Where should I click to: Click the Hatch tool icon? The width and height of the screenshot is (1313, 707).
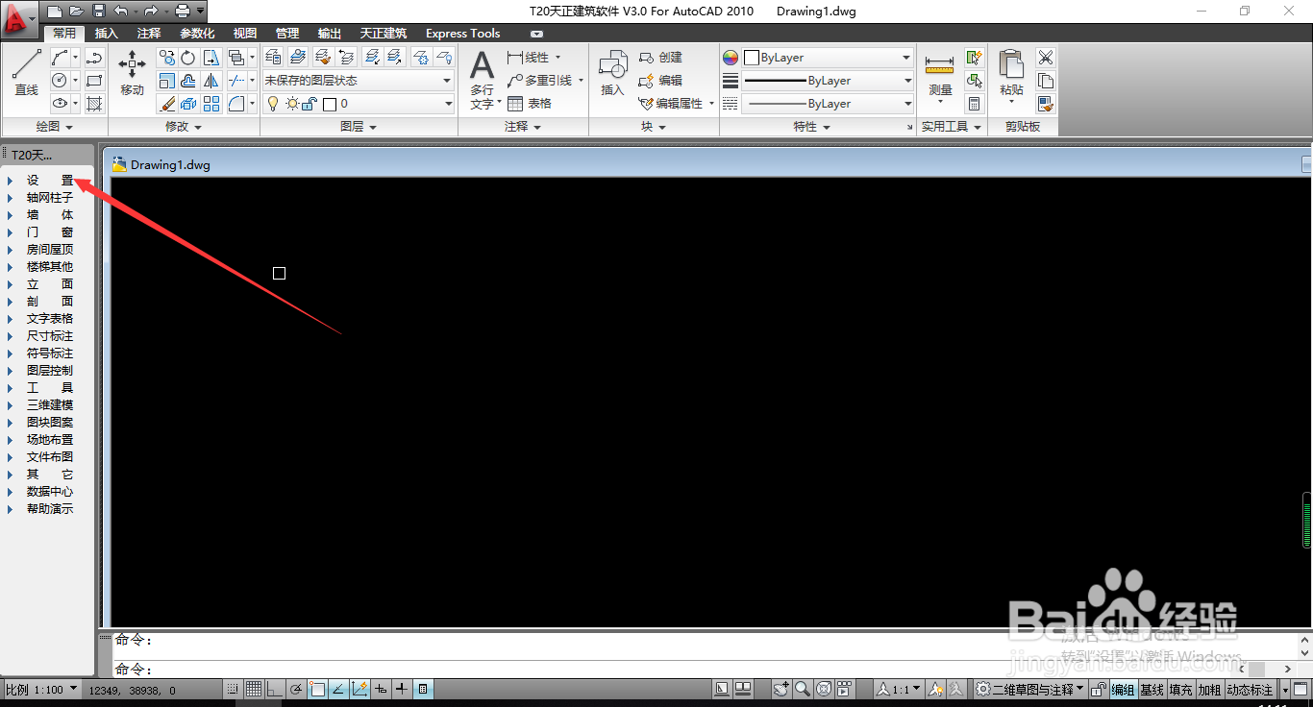point(94,104)
